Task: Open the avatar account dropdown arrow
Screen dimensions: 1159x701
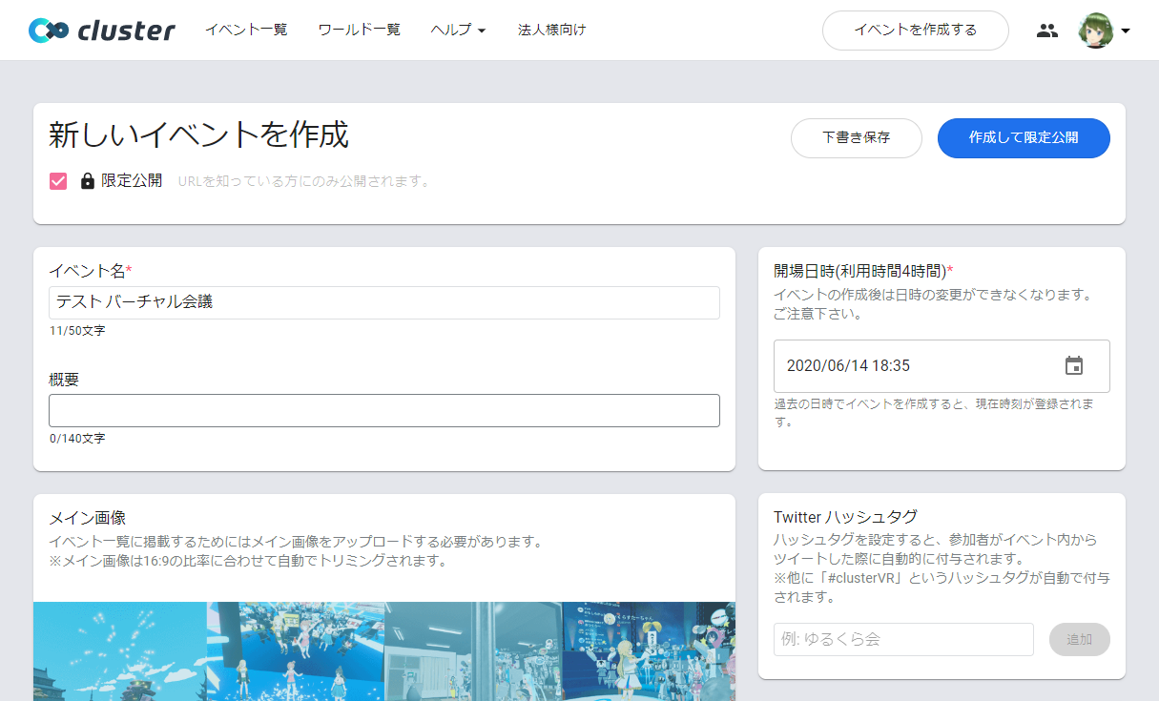Action: 1128,30
